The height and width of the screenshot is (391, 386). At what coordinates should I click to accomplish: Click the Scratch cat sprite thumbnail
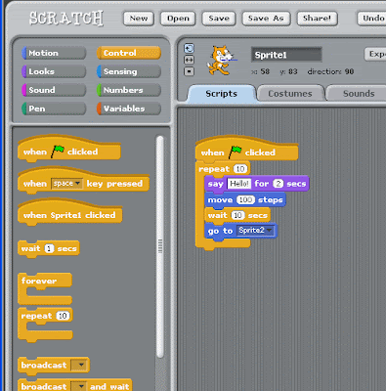[221, 61]
